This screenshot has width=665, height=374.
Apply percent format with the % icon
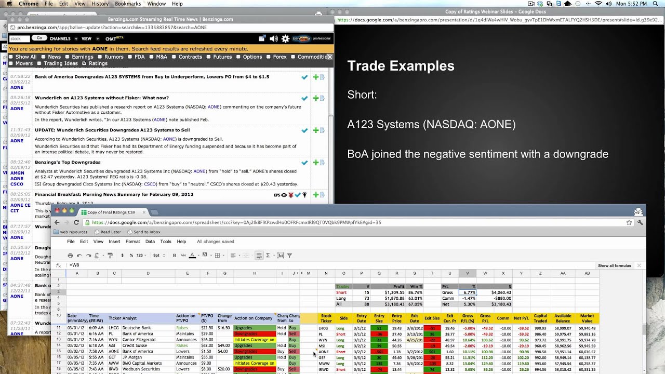click(131, 255)
